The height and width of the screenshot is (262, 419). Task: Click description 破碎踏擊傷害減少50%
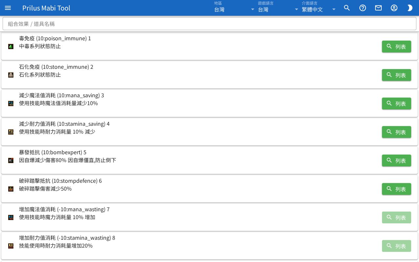[x=45, y=189]
